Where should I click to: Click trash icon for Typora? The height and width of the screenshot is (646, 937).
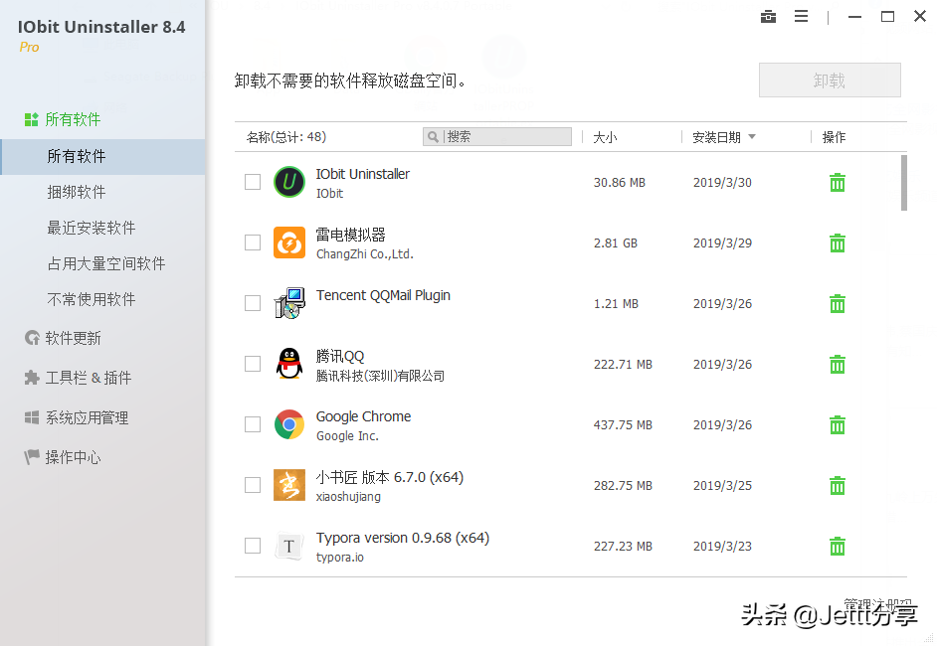pyautogui.click(x=838, y=547)
